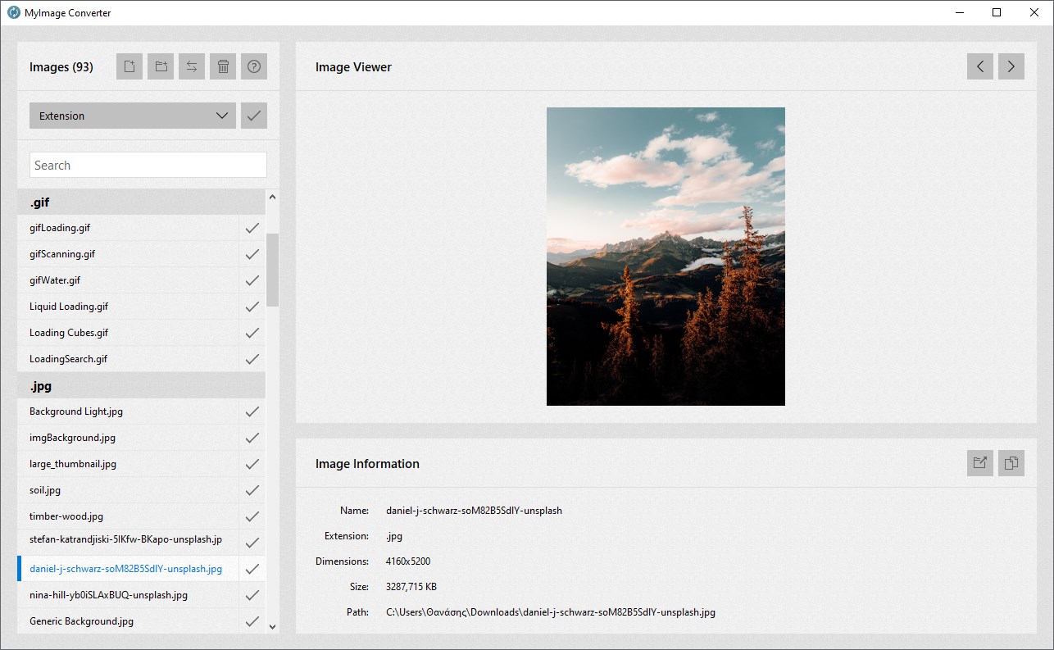This screenshot has width=1054, height=650.
Task: Open the Extension grouping dropdown
Action: click(133, 116)
